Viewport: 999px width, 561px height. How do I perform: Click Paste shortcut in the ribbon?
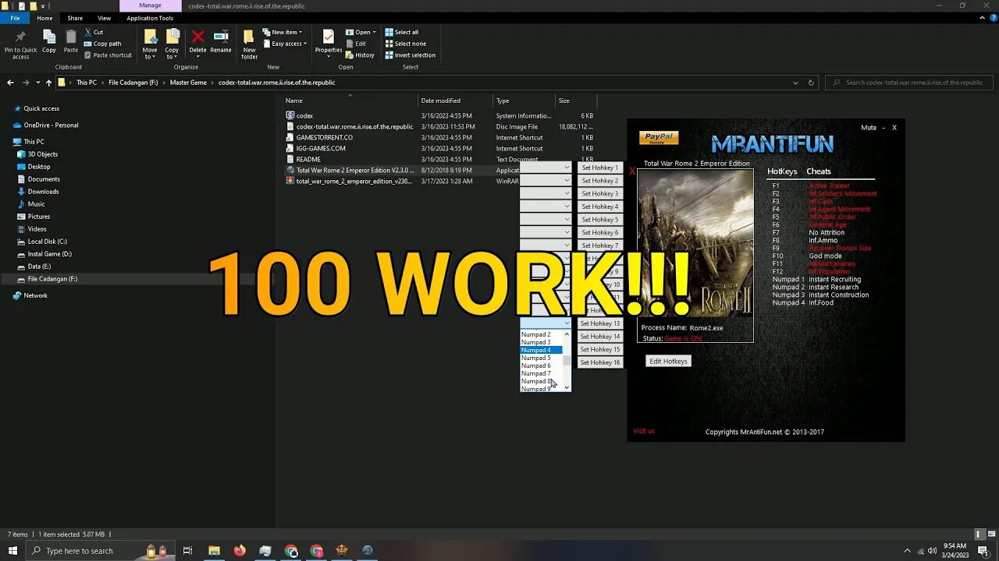(x=107, y=55)
